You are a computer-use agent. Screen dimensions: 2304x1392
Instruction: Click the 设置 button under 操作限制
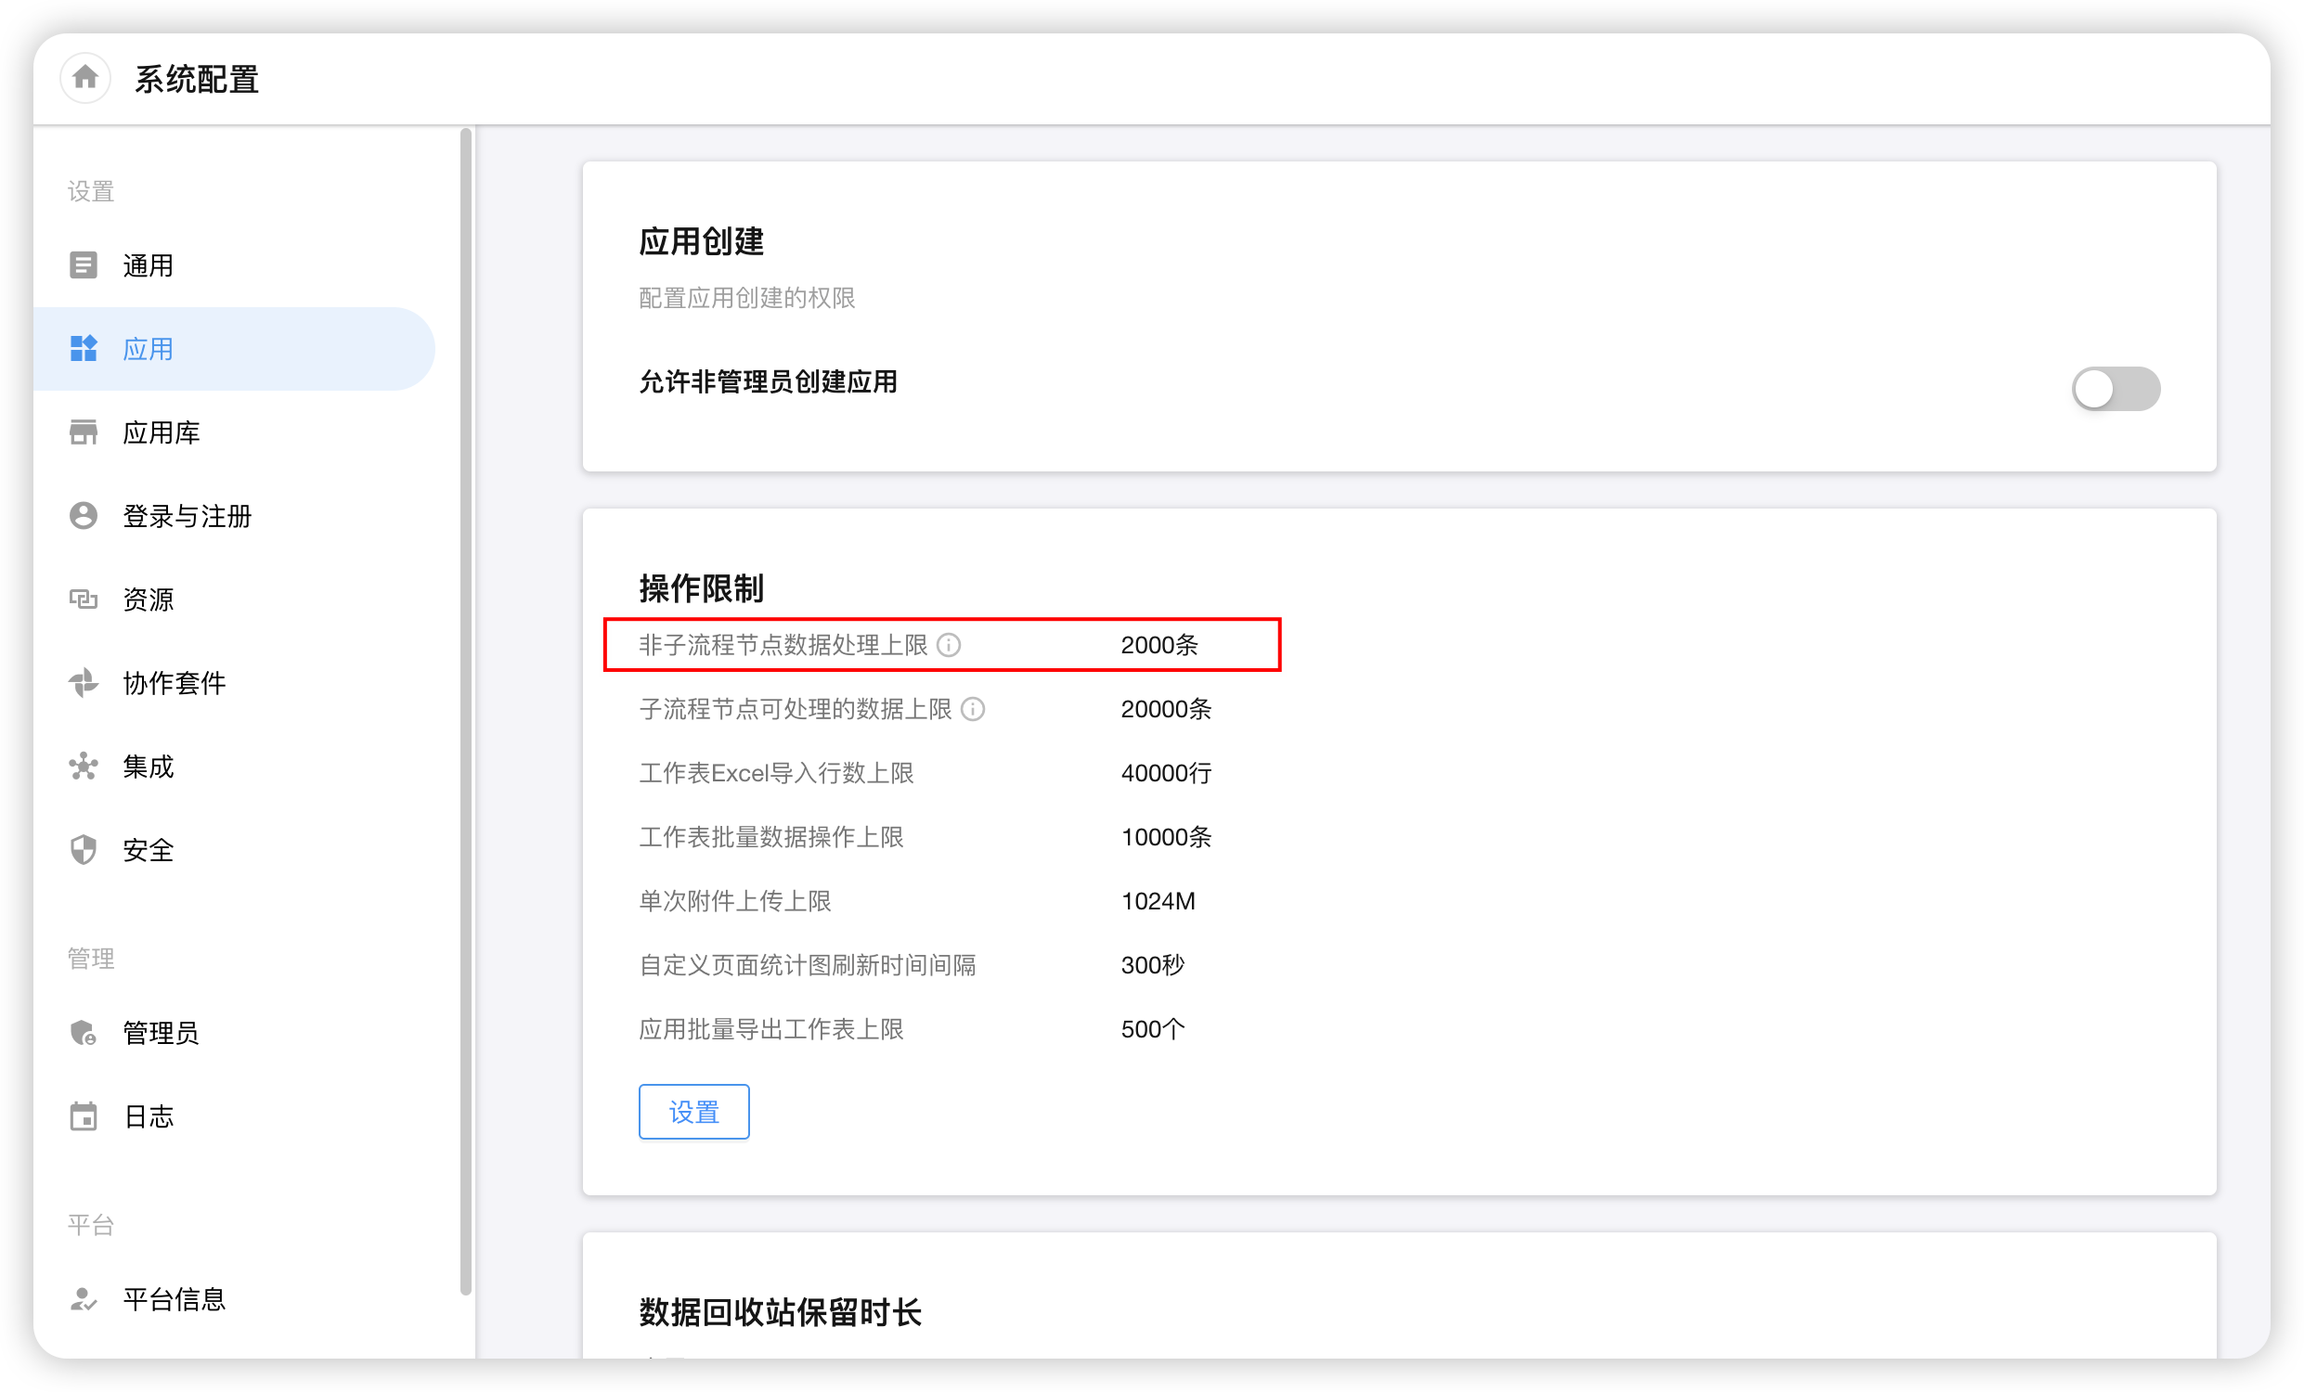click(x=692, y=1112)
